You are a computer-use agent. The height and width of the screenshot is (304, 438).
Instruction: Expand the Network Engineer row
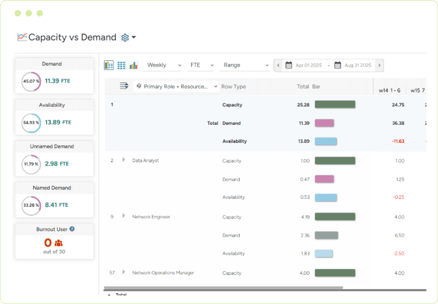pyautogui.click(x=124, y=216)
